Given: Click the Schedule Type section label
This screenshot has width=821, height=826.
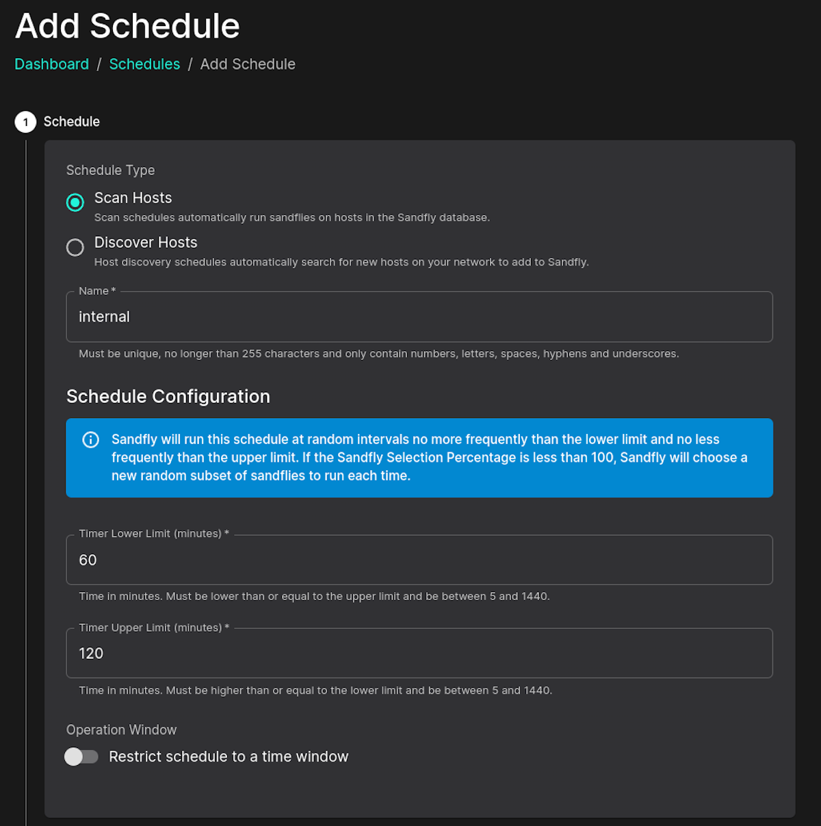Looking at the screenshot, I should [x=110, y=170].
